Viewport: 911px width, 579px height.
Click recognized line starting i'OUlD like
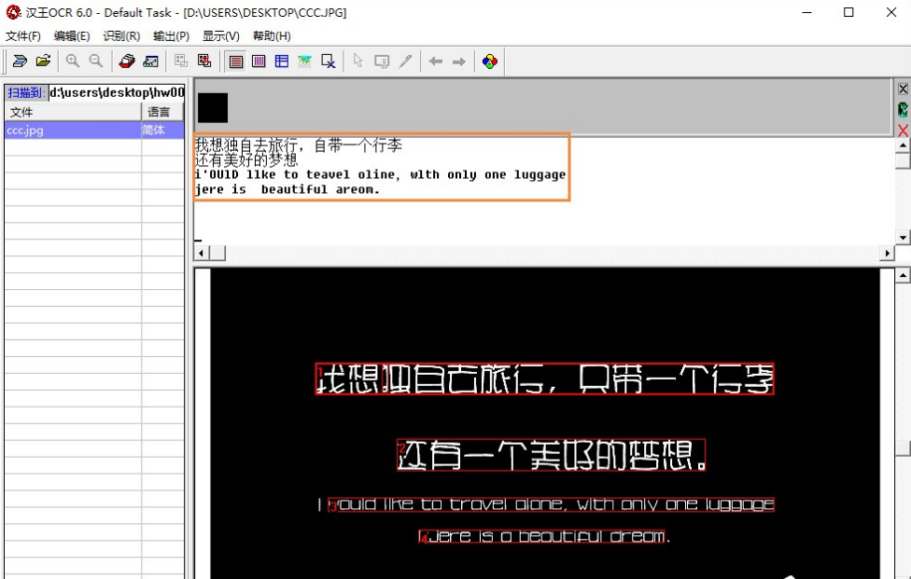380,174
